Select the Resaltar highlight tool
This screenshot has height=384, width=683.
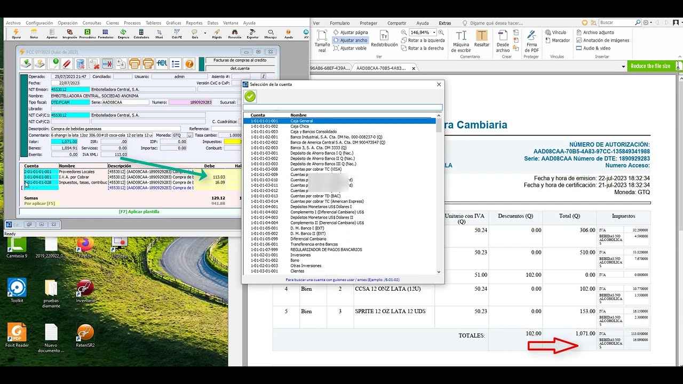tap(482, 39)
